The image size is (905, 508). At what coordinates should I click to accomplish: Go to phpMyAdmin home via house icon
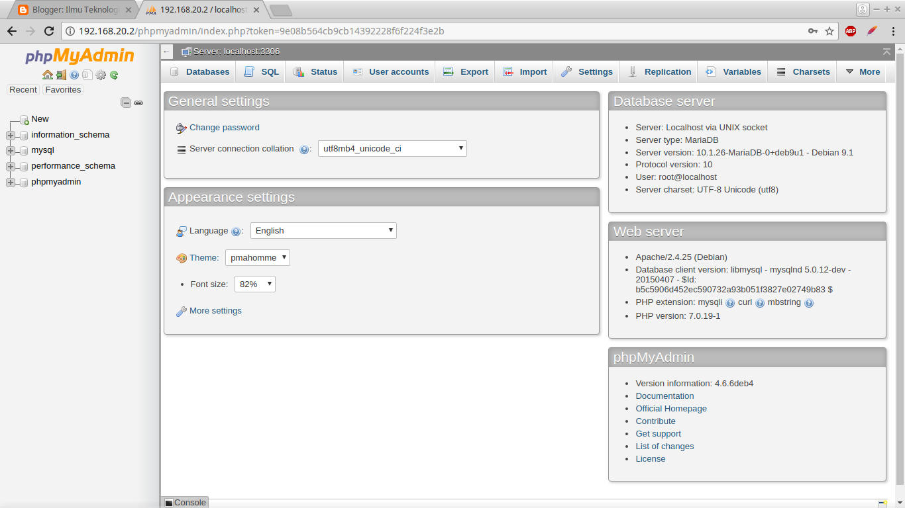click(47, 75)
